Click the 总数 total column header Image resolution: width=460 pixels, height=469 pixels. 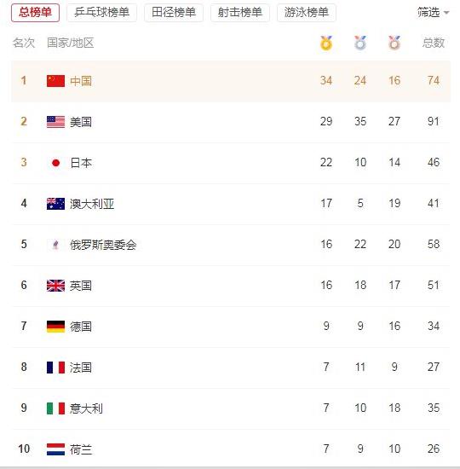(434, 43)
